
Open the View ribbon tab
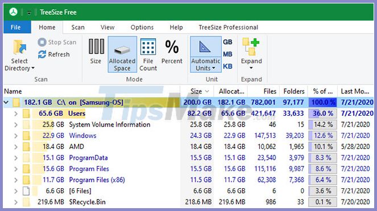coord(108,27)
